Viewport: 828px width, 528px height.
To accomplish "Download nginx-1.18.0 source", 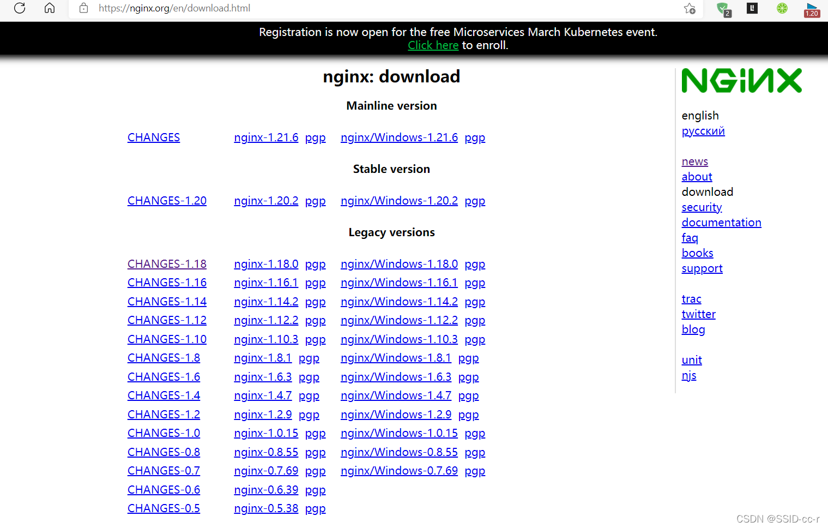I will (x=266, y=264).
